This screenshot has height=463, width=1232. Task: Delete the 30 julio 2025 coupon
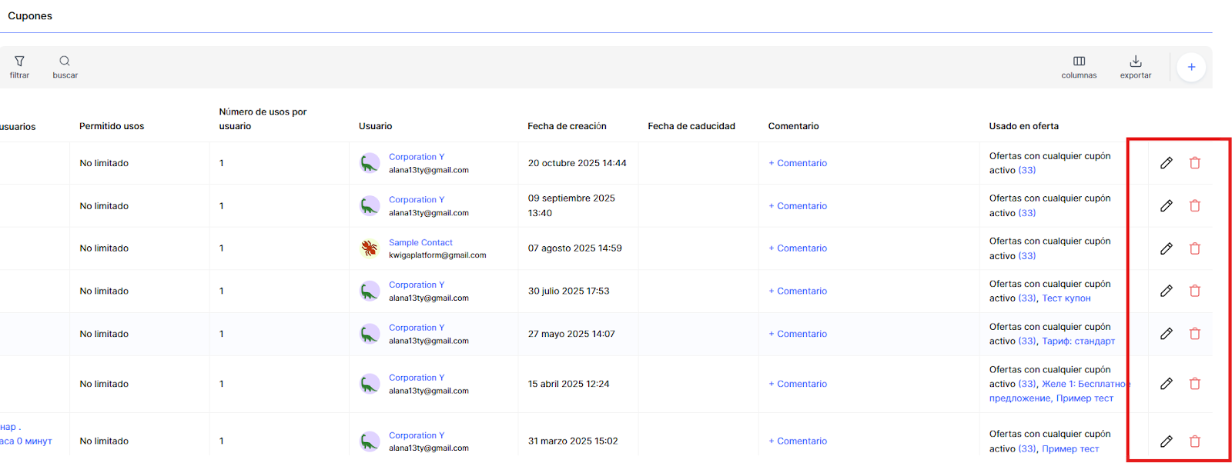pos(1194,291)
